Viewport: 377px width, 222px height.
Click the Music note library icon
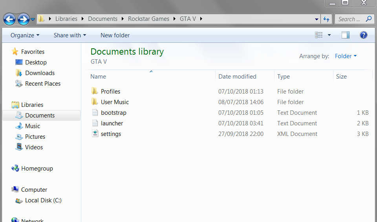(19, 126)
